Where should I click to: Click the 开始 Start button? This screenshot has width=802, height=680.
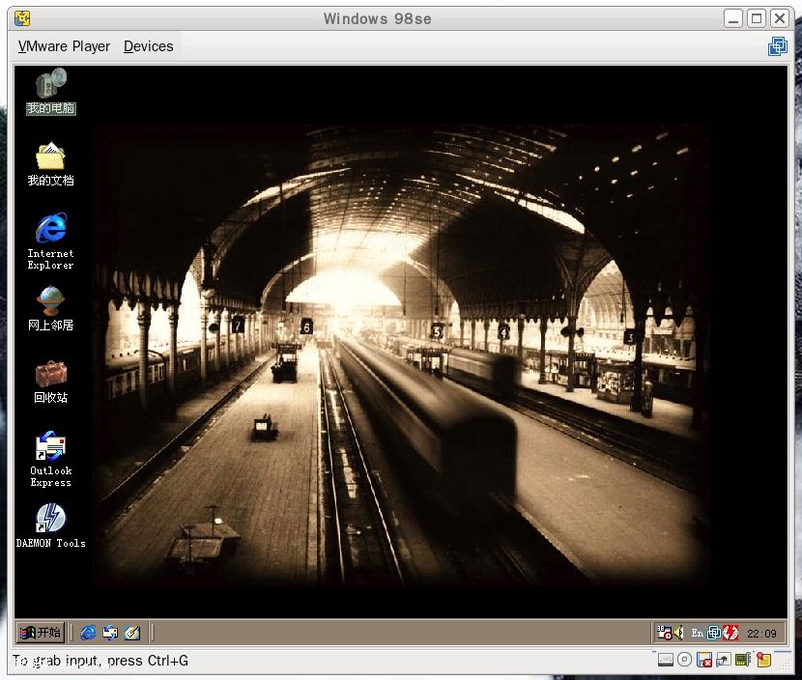[41, 633]
